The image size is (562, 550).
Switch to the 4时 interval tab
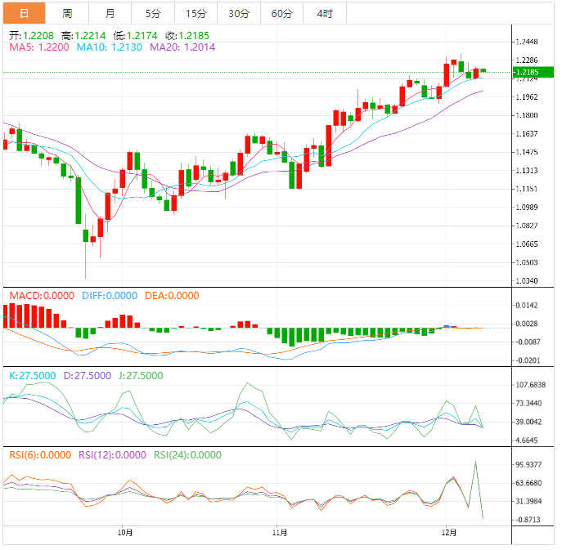pyautogui.click(x=324, y=13)
